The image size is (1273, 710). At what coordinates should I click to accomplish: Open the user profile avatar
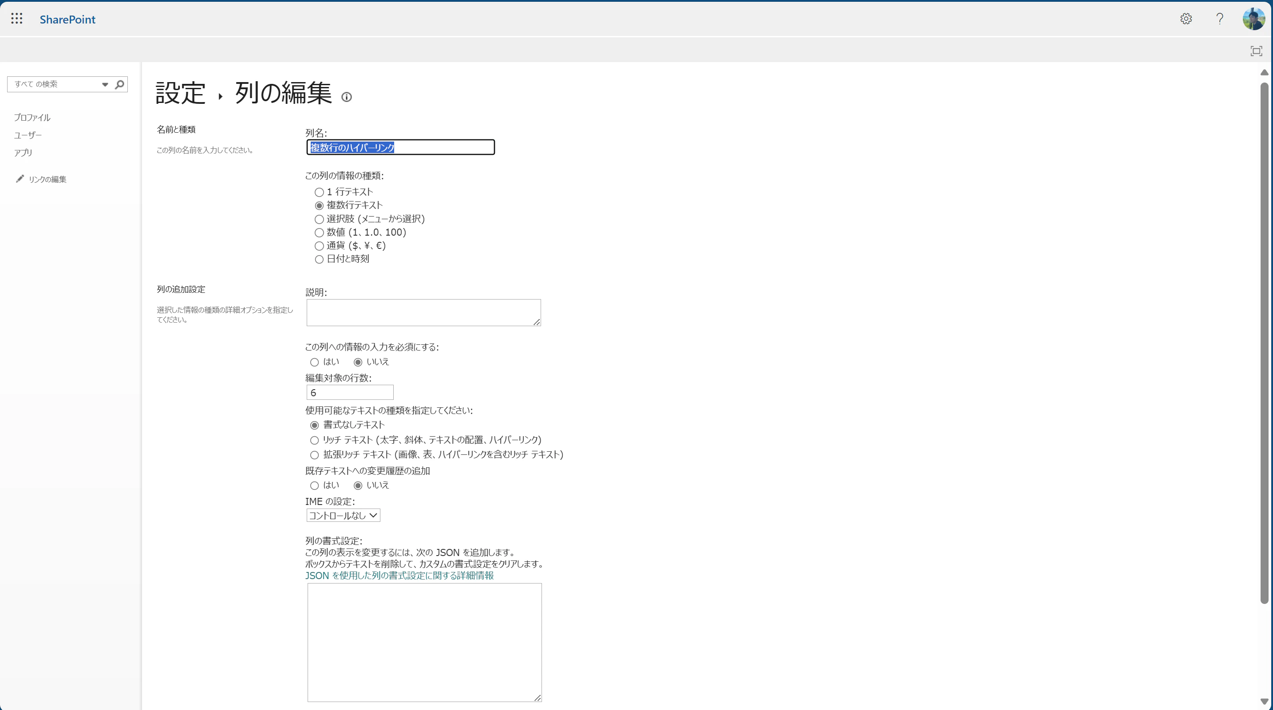pyautogui.click(x=1254, y=19)
